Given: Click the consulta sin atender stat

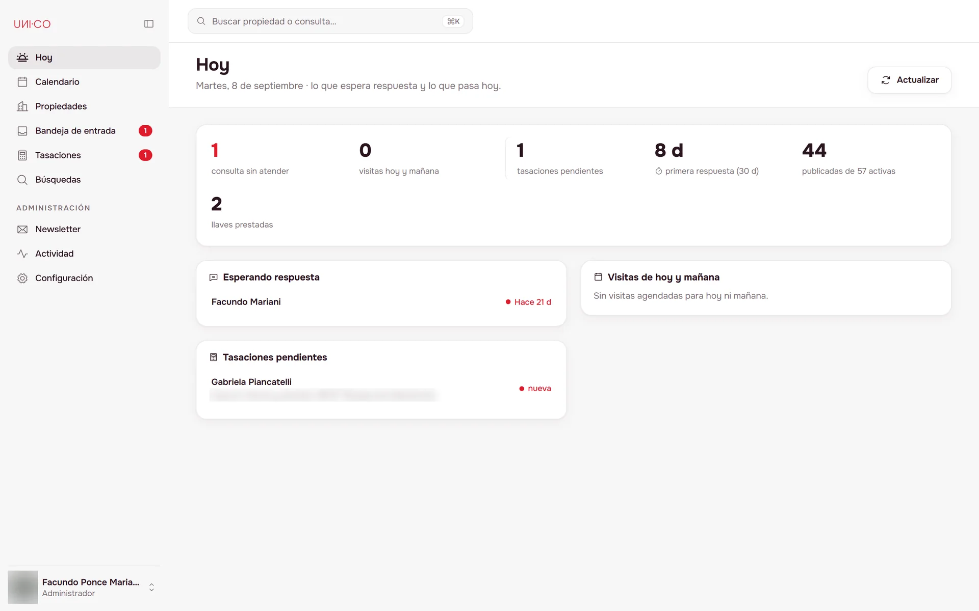Looking at the screenshot, I should pos(250,158).
